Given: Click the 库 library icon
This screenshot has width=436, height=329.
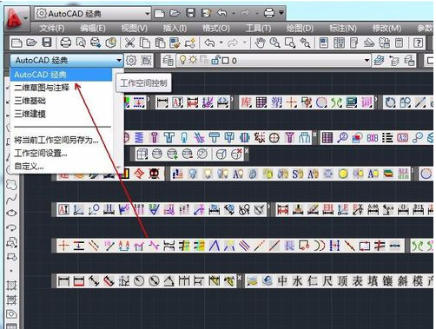Looking at the screenshot, I should [246, 102].
